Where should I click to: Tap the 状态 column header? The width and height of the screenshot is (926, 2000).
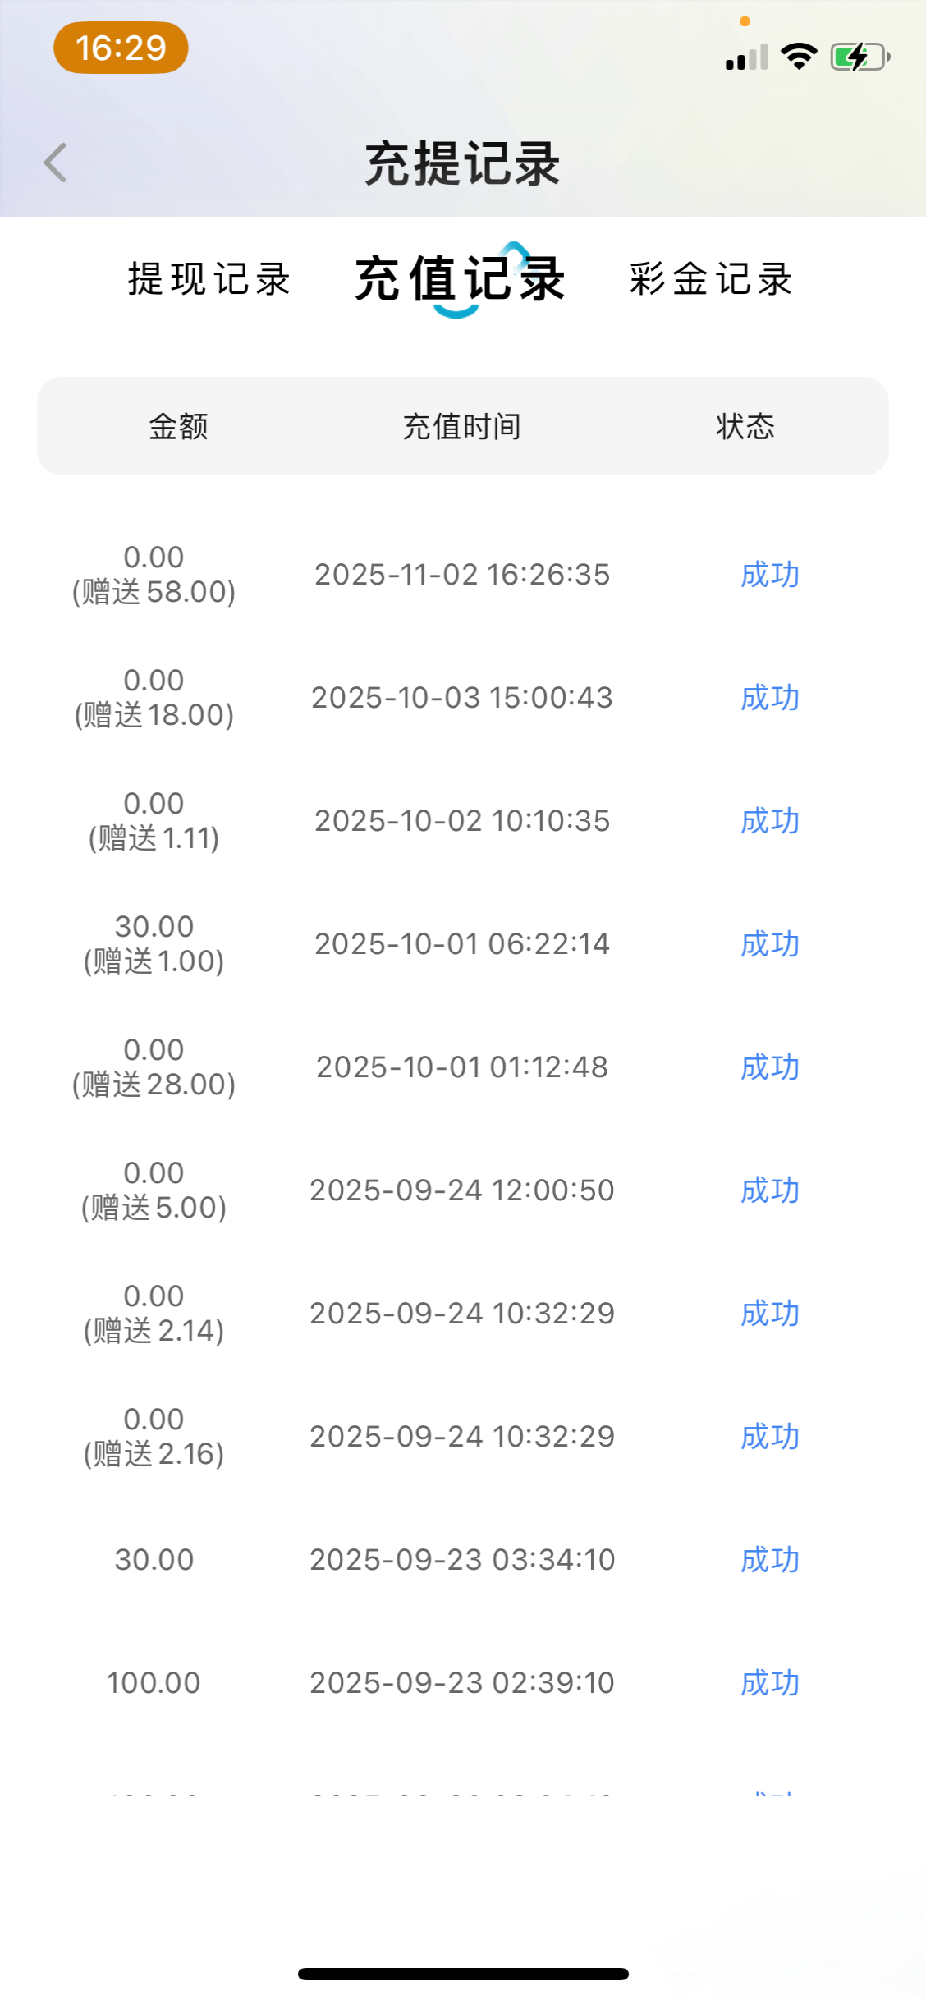coord(745,426)
